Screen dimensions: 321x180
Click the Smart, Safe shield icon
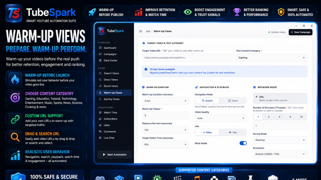[281, 12]
